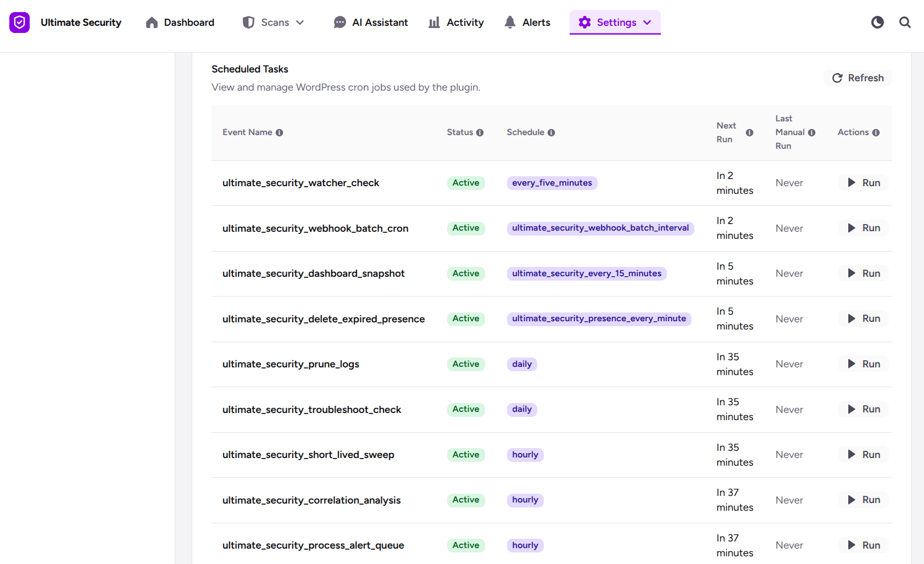Go to Activity page
This screenshot has height=564, width=924.
pos(456,23)
